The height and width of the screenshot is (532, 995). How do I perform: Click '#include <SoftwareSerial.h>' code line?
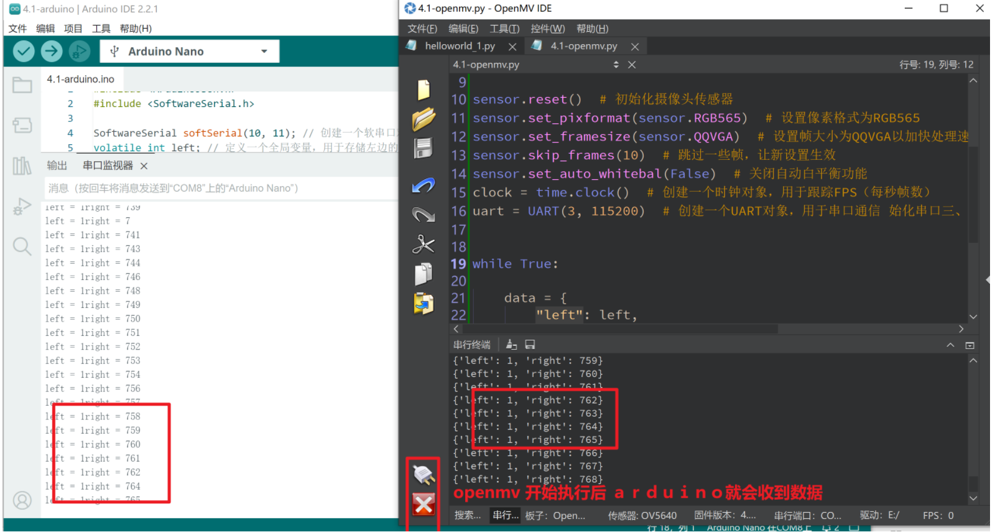pos(174,103)
